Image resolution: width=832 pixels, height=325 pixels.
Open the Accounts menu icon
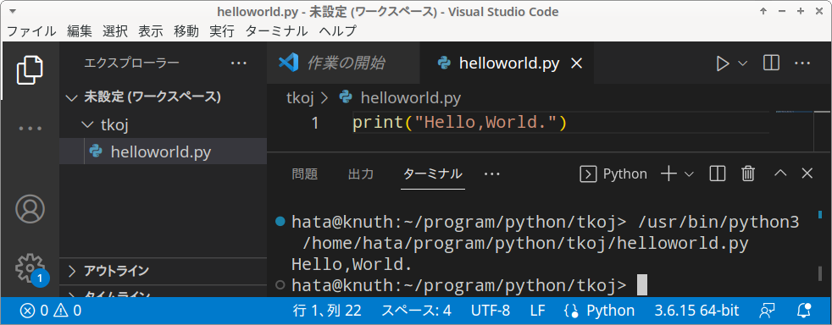29,209
